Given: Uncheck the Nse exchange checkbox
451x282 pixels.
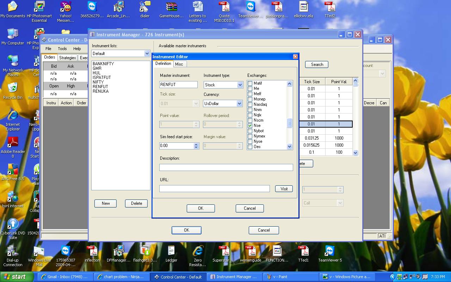Looking at the screenshot, I should (250, 125).
